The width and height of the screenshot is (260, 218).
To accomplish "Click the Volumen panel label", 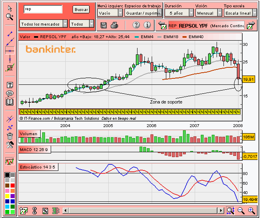I will pyautogui.click(x=28, y=134).
